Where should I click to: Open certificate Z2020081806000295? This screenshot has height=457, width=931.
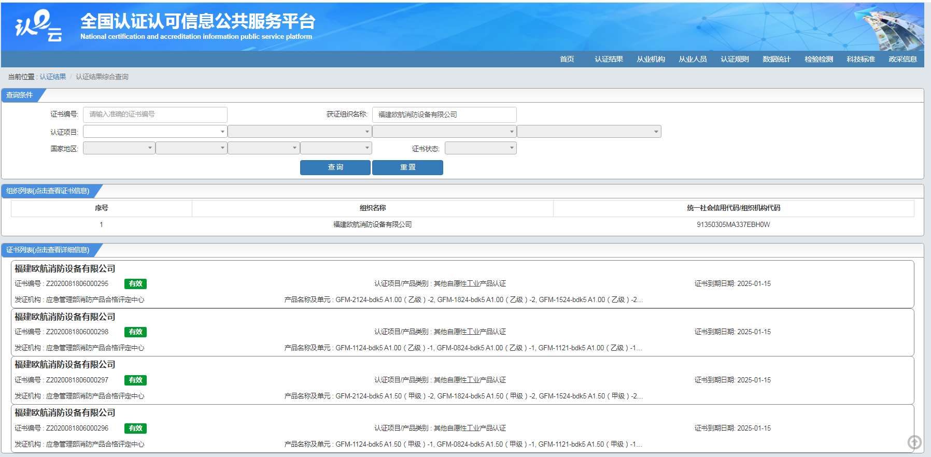[x=462, y=284]
